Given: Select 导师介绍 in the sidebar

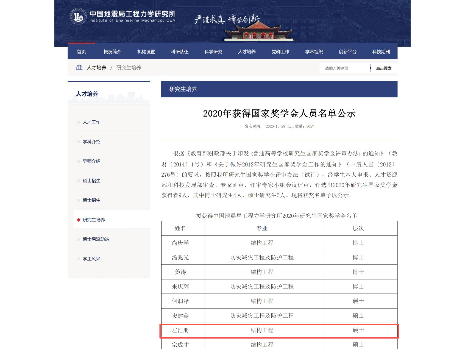Looking at the screenshot, I should click(x=91, y=161).
